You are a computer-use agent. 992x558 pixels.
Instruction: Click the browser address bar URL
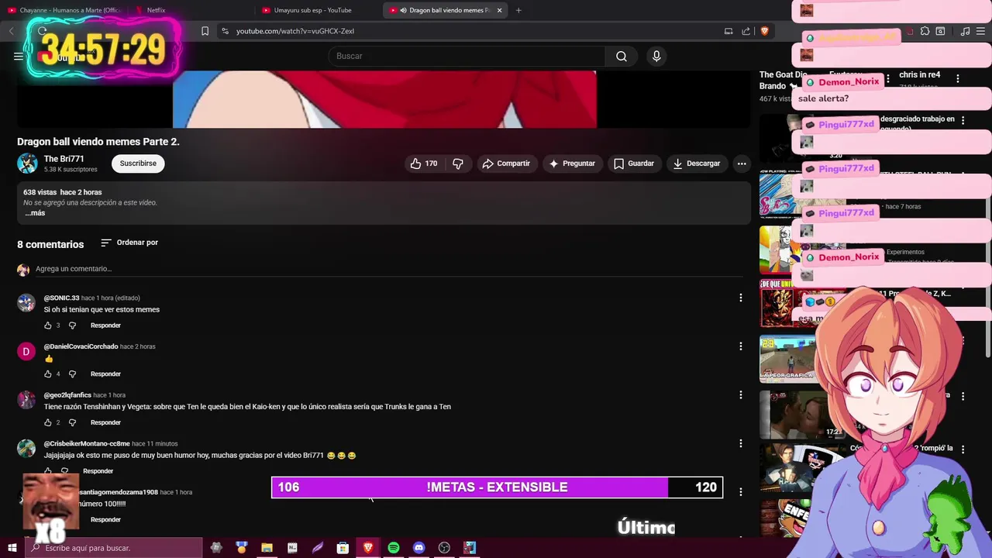pyautogui.click(x=295, y=31)
